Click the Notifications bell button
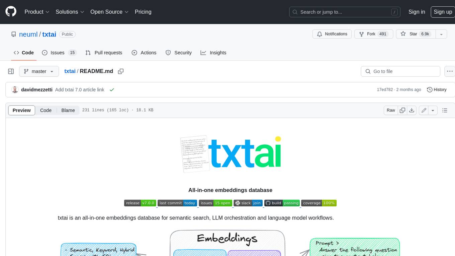Image resolution: width=455 pixels, height=256 pixels. click(x=332, y=34)
